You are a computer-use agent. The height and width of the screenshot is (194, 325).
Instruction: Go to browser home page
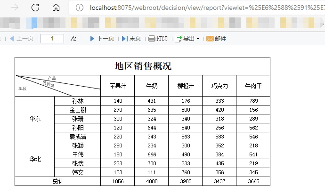[56, 8]
